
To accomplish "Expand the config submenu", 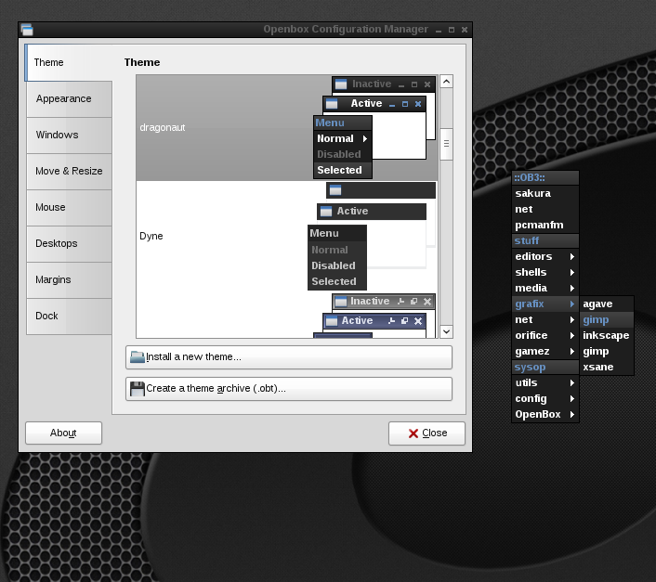I will click(545, 399).
